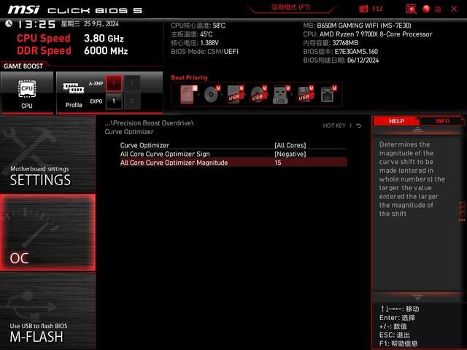Enable A-XMP profile 2

(132, 83)
